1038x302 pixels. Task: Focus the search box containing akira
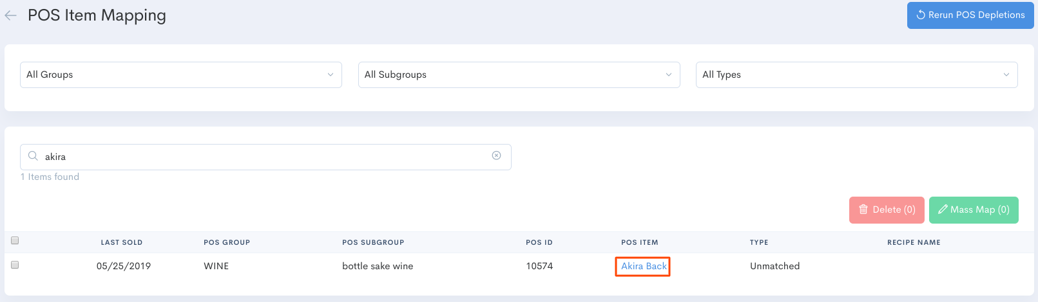click(264, 157)
